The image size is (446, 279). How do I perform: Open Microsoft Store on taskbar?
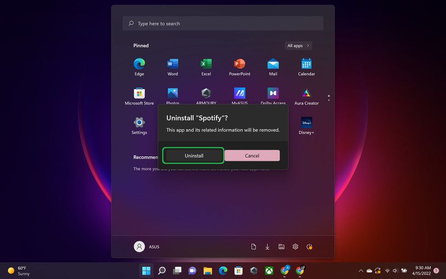[238, 270]
